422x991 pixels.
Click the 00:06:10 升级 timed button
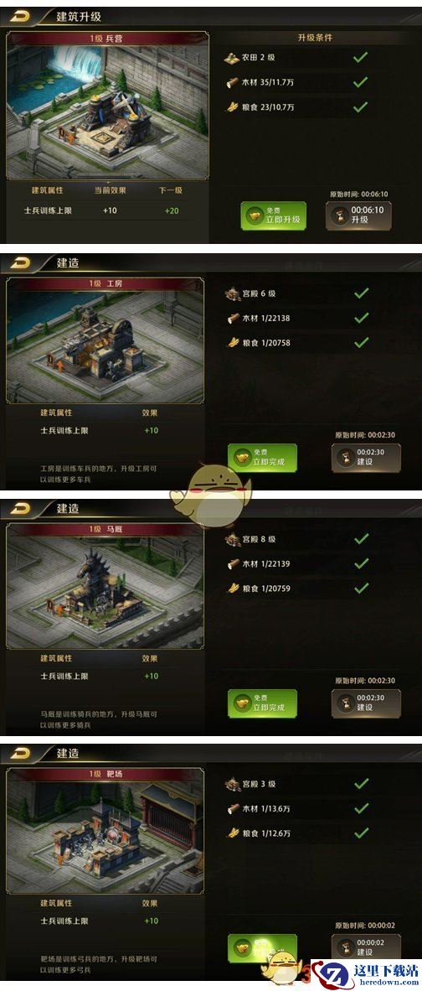click(358, 215)
